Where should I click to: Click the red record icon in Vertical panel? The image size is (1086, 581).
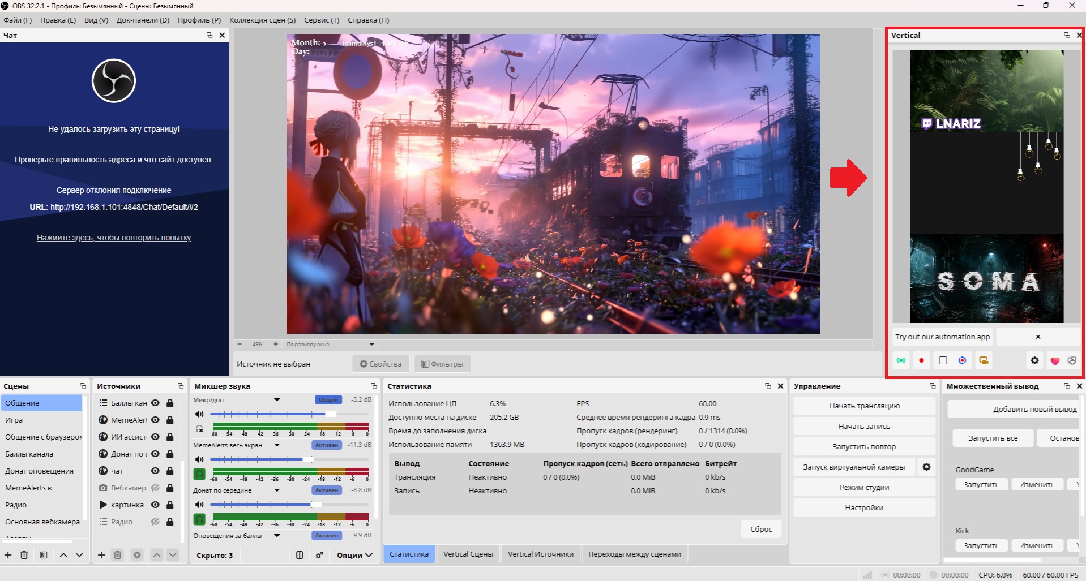[921, 360]
